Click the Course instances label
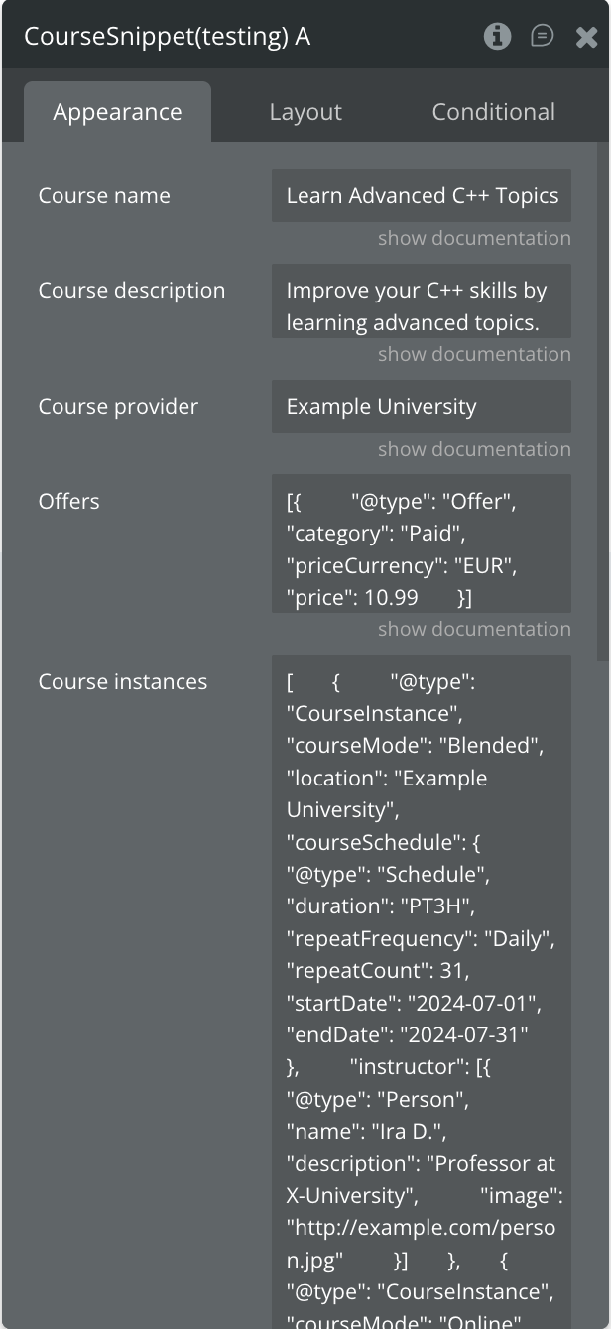Image resolution: width=611 pixels, height=1329 pixels. (123, 682)
